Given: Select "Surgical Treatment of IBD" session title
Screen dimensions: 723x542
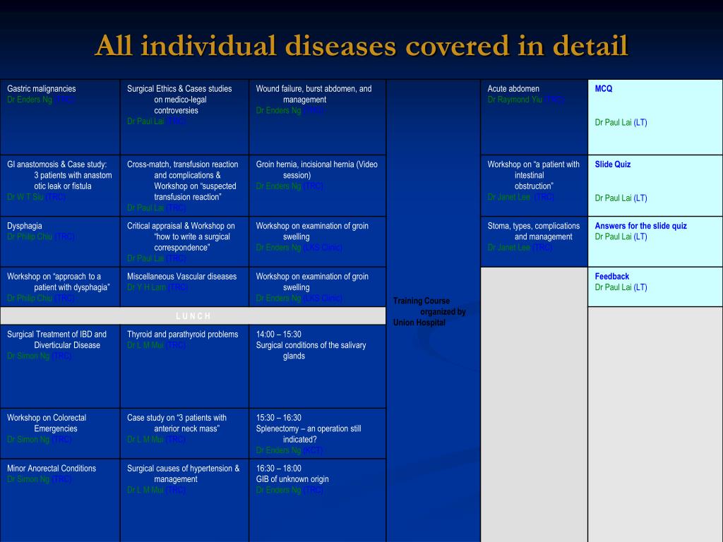Looking at the screenshot, I should point(56,339).
